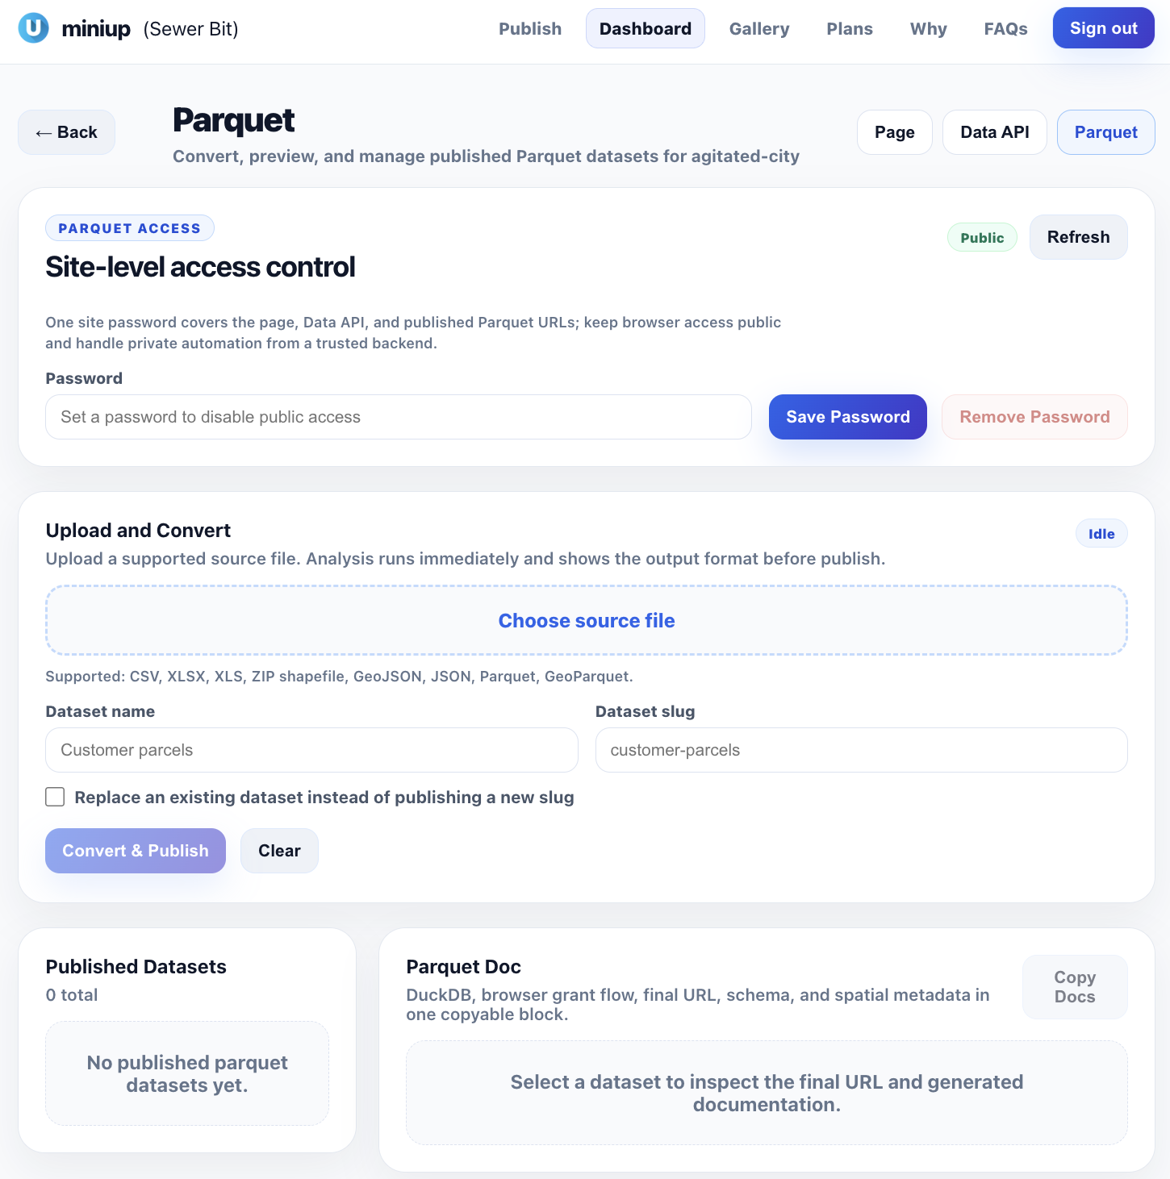Click the miniup logo icon
The width and height of the screenshot is (1170, 1179).
[33, 27]
